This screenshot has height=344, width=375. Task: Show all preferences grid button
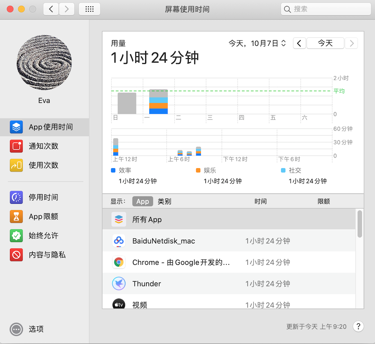(x=89, y=9)
